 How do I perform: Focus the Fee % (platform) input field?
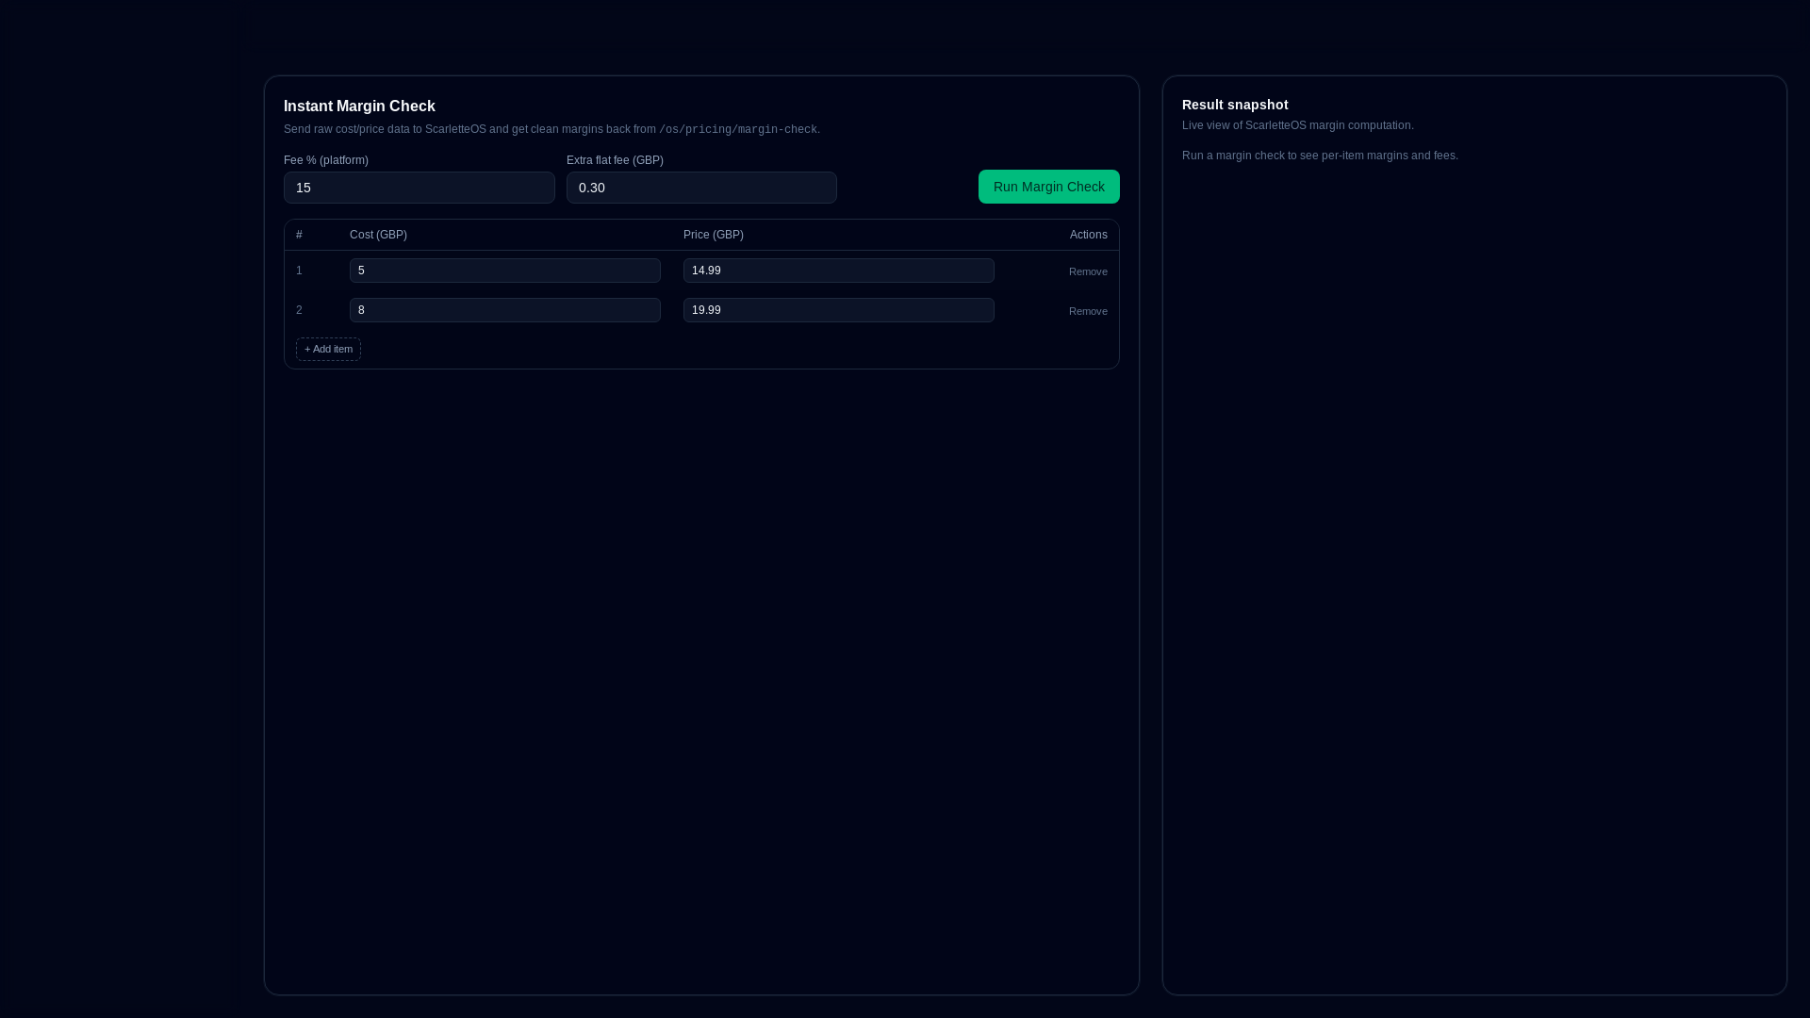(419, 188)
